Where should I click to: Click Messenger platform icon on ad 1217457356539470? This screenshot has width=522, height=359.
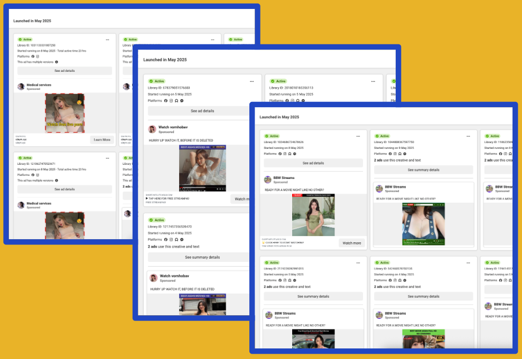[182, 240]
